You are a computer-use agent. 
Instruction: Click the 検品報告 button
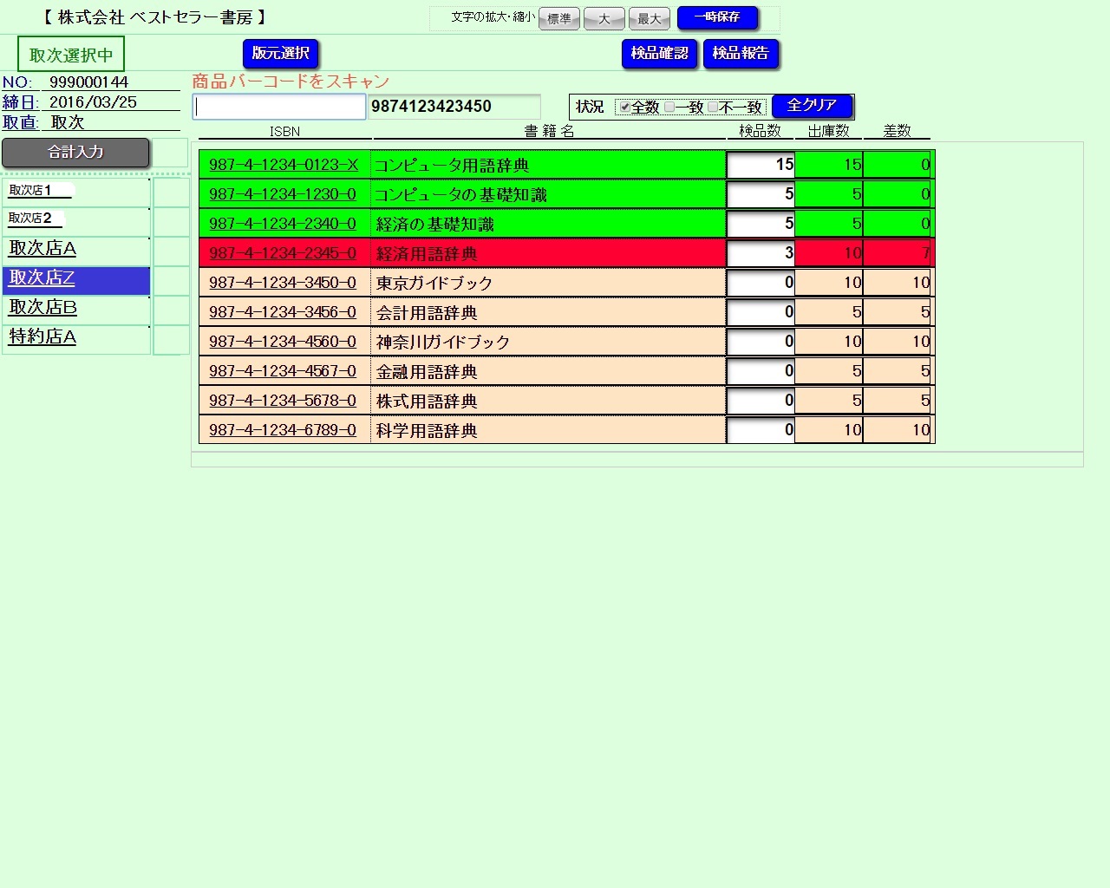(x=741, y=54)
